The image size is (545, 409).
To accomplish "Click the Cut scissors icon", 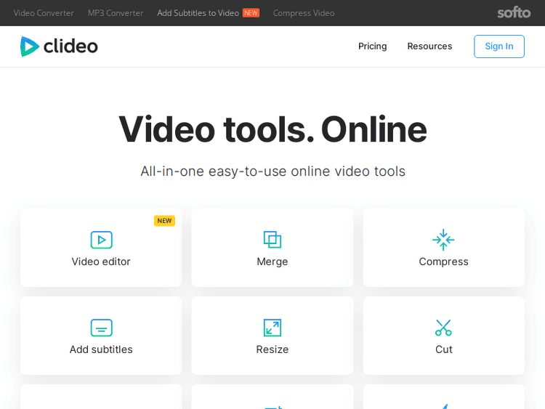I will tap(443, 328).
